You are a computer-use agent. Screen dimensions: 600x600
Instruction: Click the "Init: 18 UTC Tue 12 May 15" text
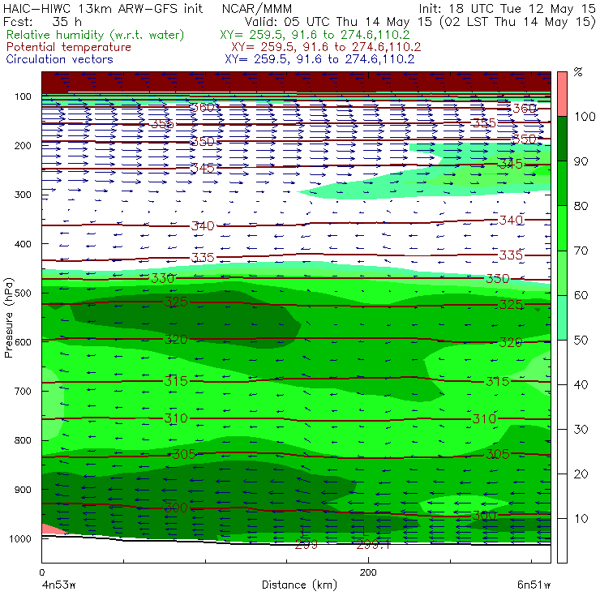[x=507, y=9]
